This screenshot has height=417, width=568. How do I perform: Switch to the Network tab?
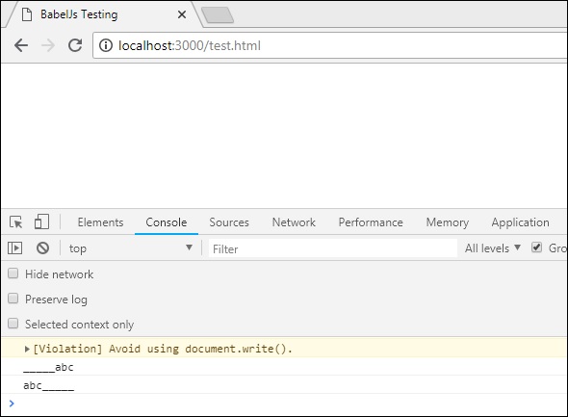pyautogui.click(x=294, y=222)
